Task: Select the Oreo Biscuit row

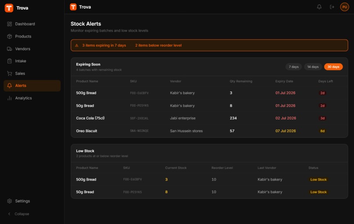Action: [x=210, y=131]
